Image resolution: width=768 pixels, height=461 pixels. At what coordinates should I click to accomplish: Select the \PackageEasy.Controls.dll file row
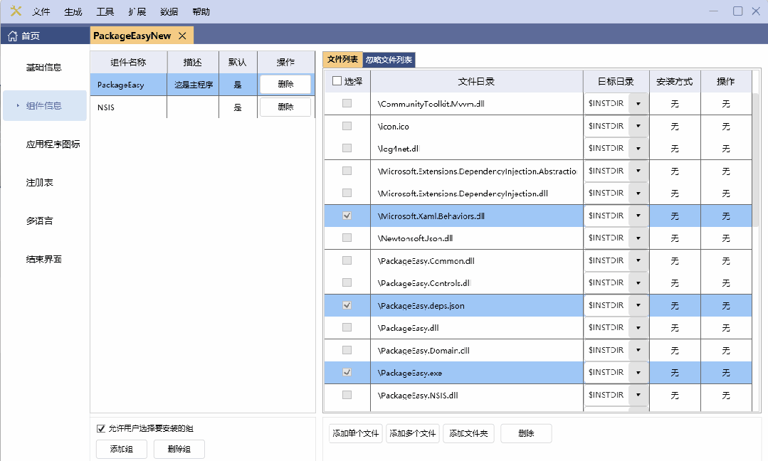(x=538, y=283)
